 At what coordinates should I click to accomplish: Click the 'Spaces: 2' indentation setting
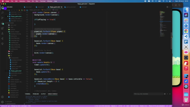[x=114, y=106]
